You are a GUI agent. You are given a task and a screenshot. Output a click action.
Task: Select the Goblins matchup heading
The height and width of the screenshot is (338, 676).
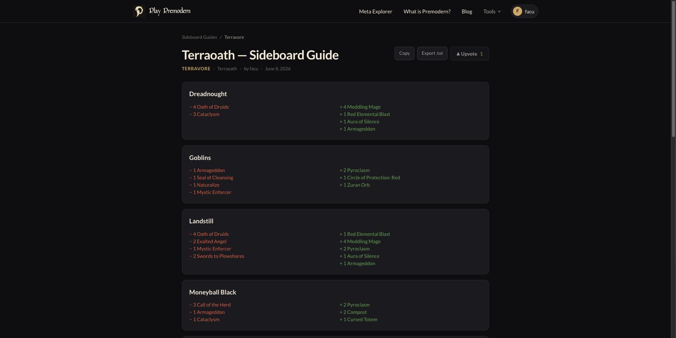(x=200, y=158)
